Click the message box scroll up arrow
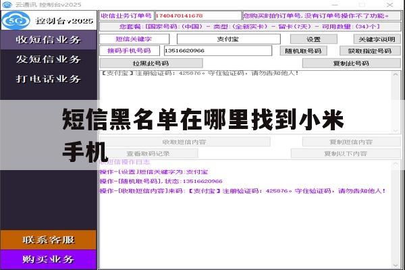Viewport: 405px width, 270px height. 396,74
